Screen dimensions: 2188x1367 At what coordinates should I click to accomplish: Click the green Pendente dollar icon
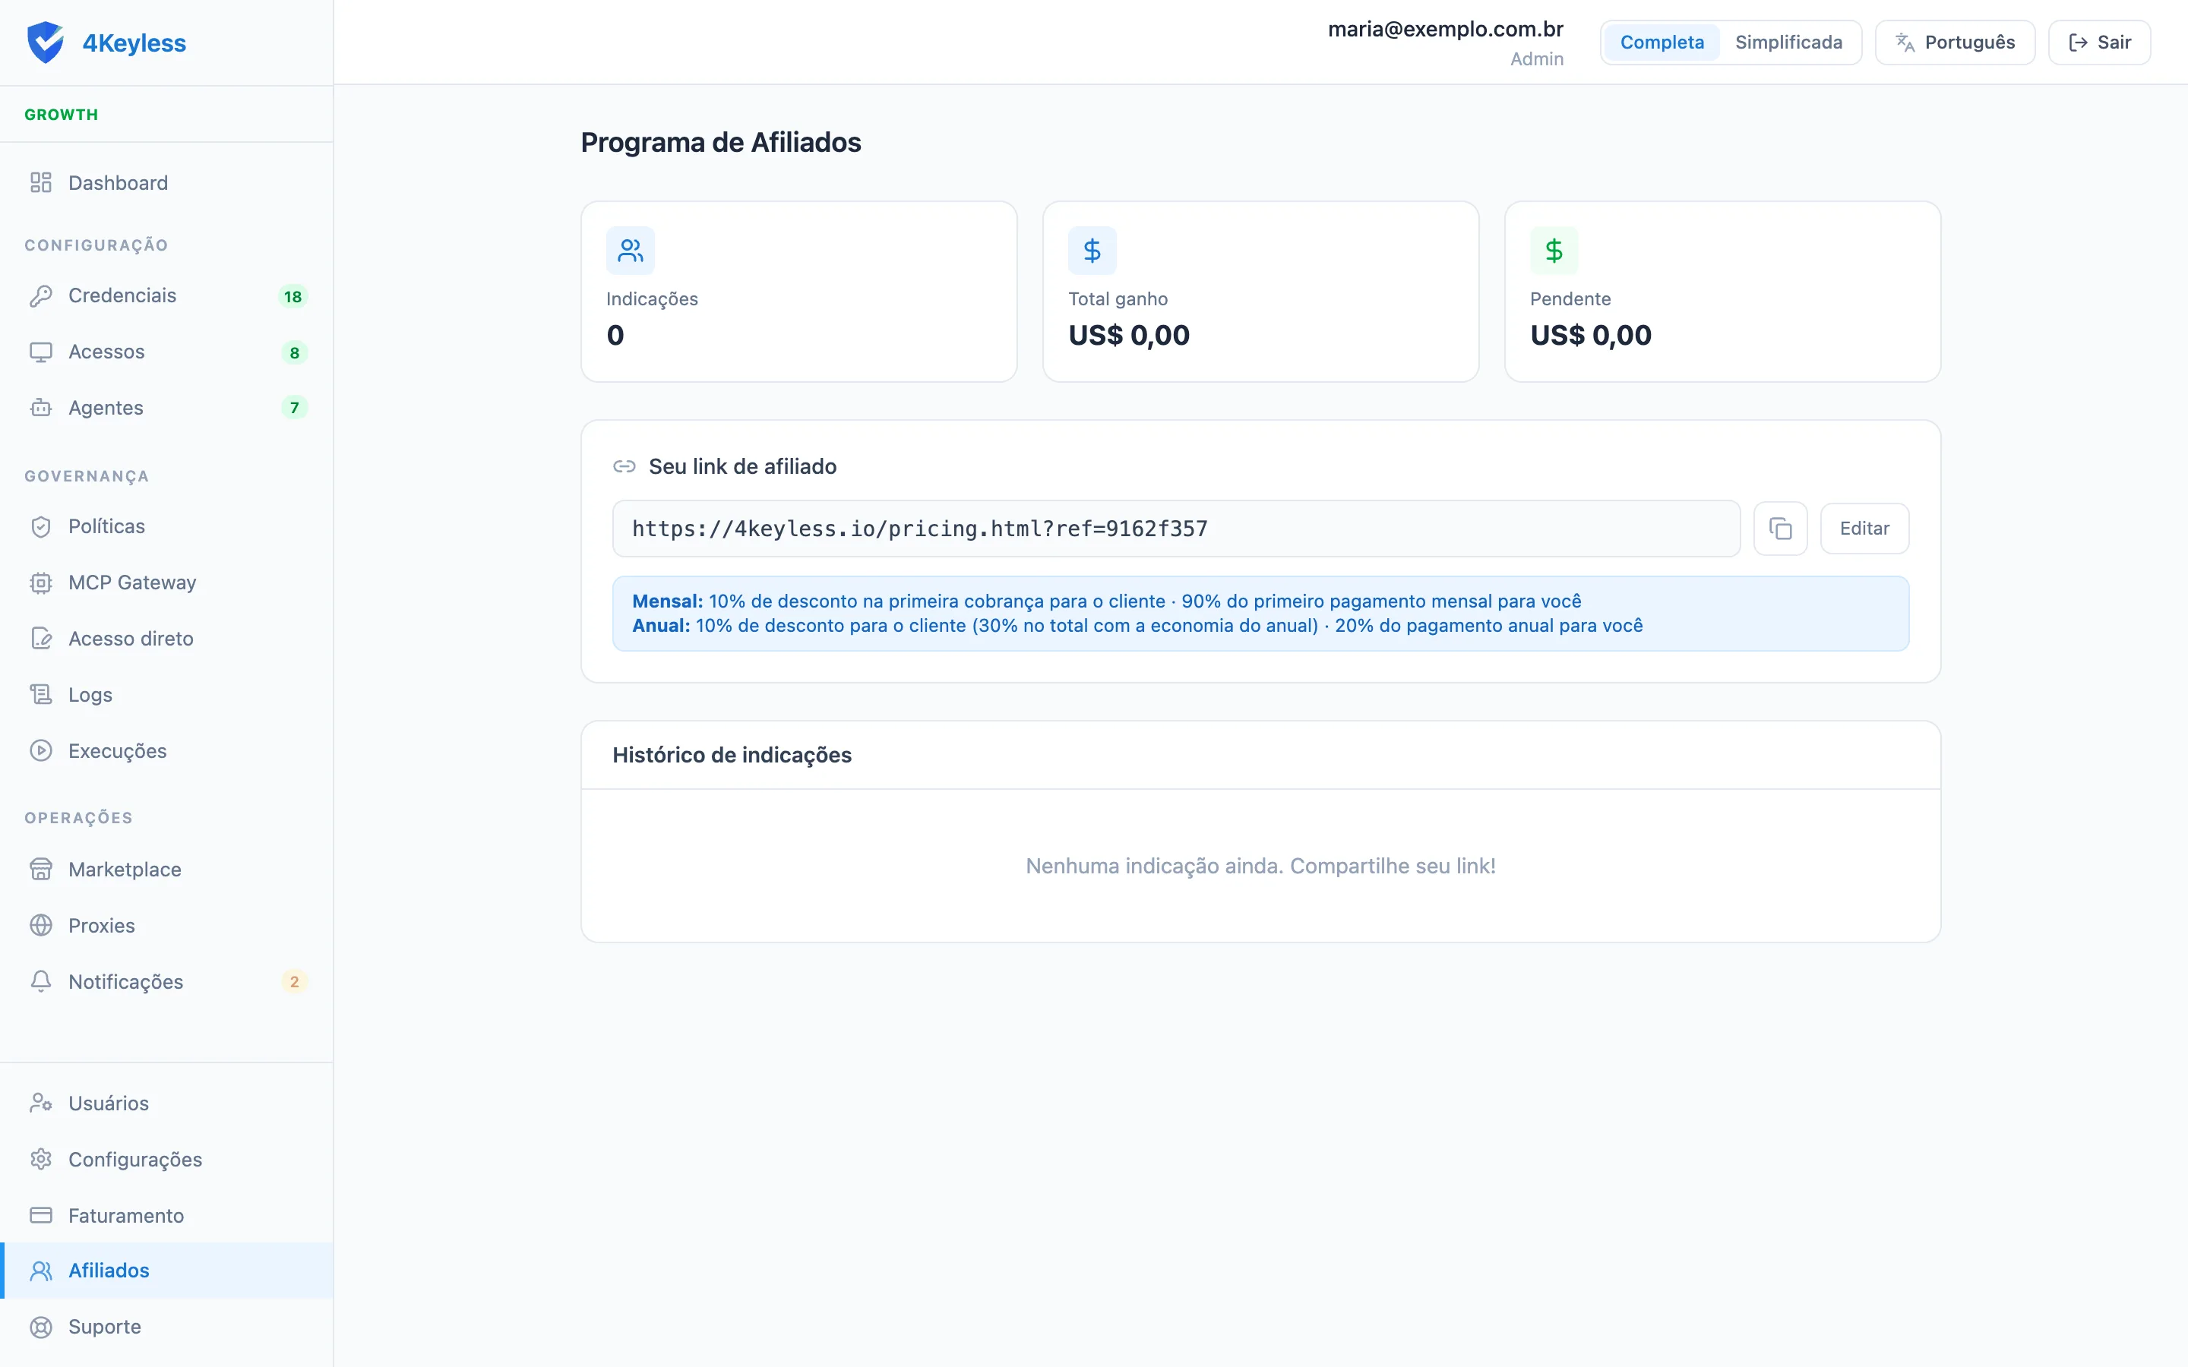1554,251
